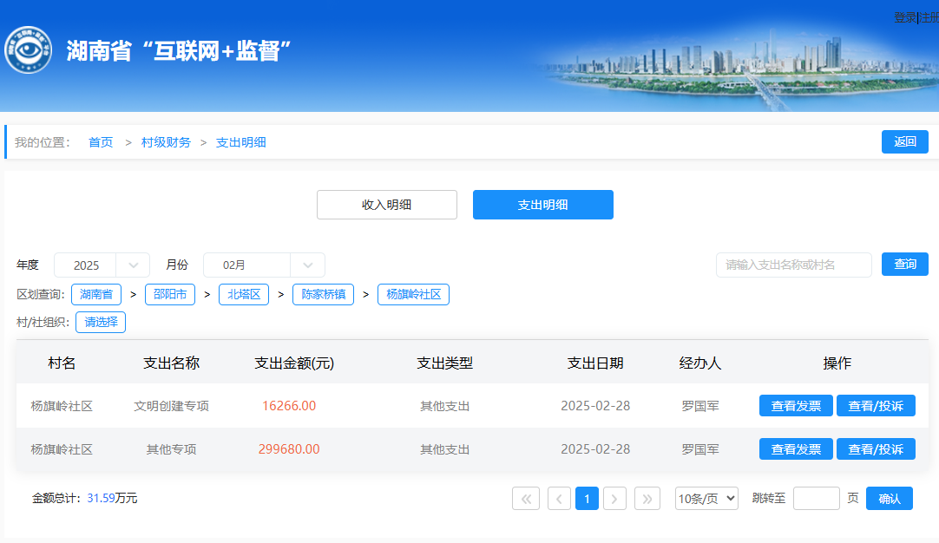This screenshot has width=939, height=543.
Task: Click the 支出类型 column header
Action: click(x=445, y=363)
